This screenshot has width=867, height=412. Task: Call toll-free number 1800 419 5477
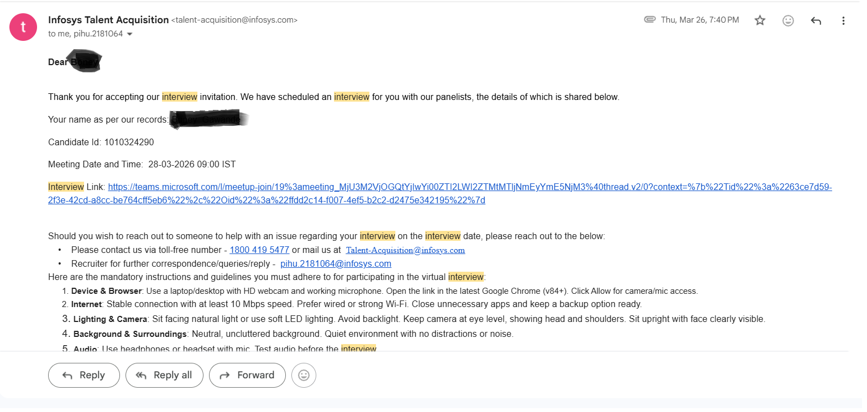259,250
